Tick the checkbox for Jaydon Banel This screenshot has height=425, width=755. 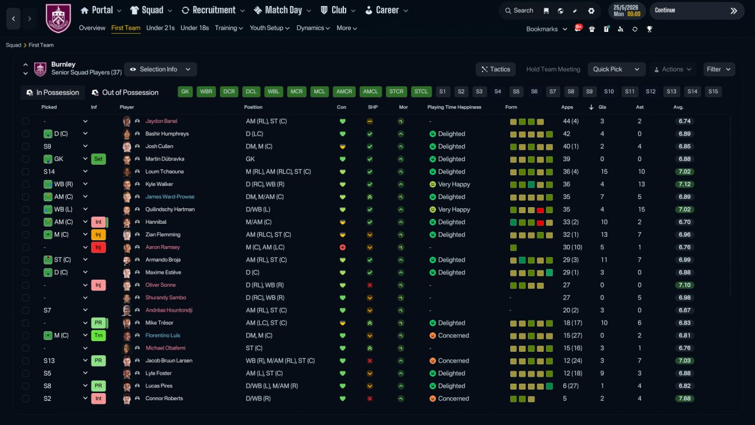pyautogui.click(x=25, y=122)
